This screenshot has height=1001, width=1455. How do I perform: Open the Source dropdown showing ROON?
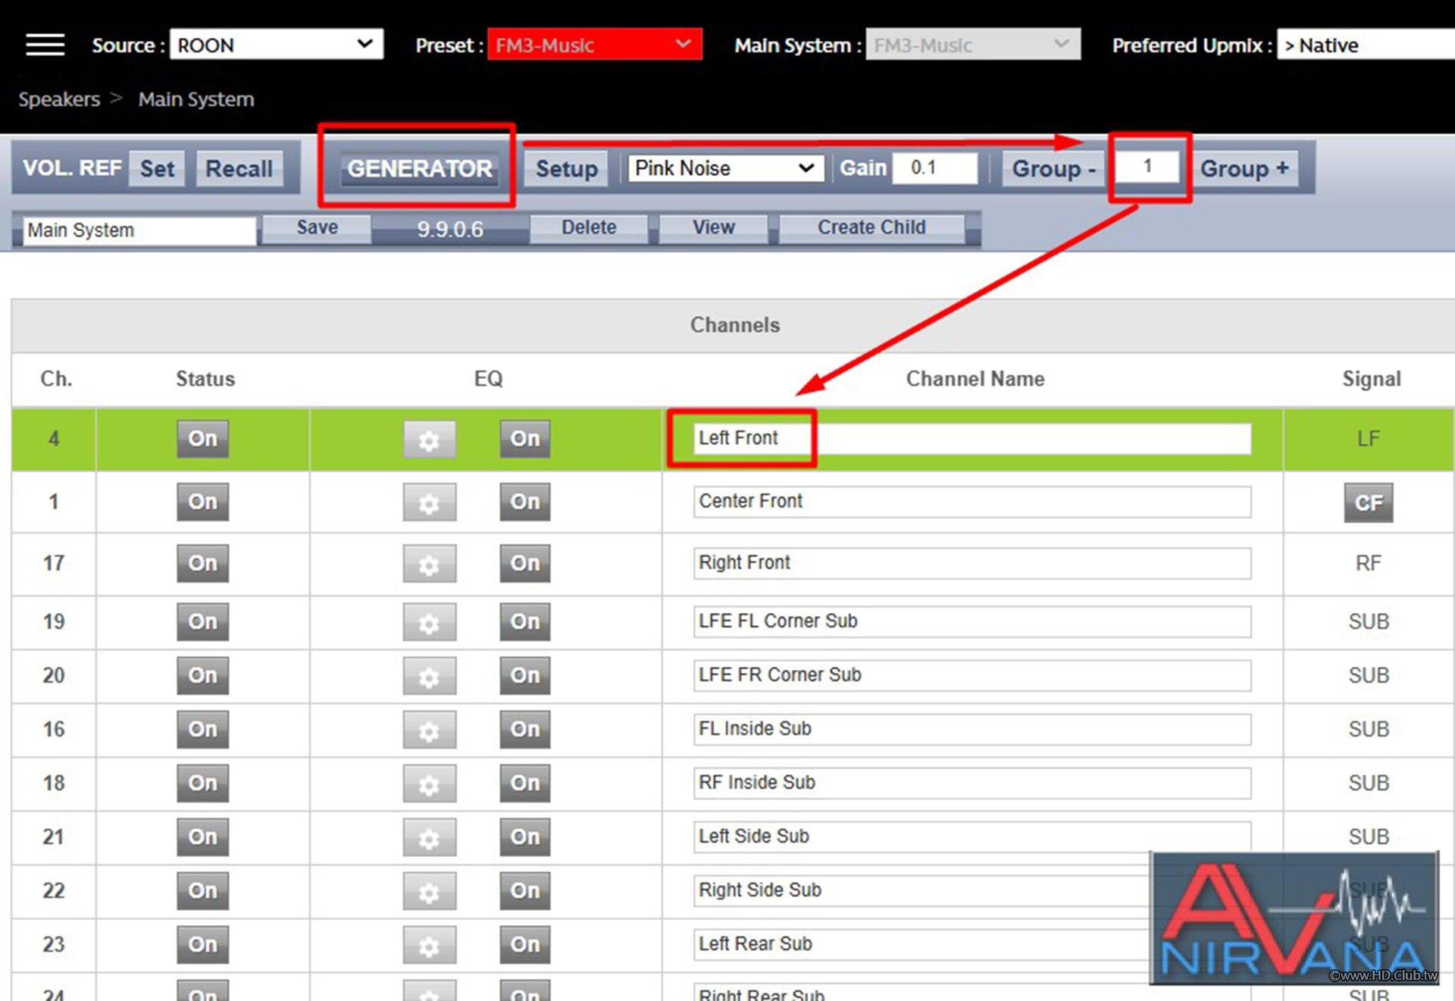click(x=277, y=45)
